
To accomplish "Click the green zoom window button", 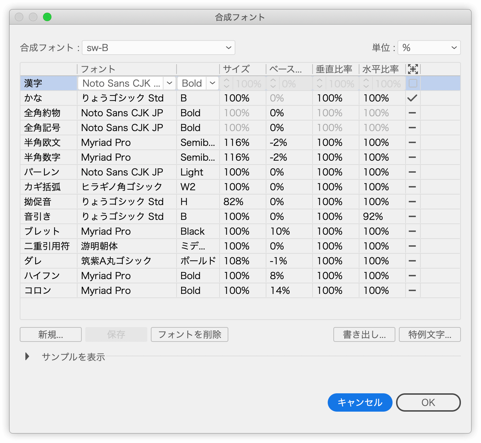I will (x=47, y=17).
